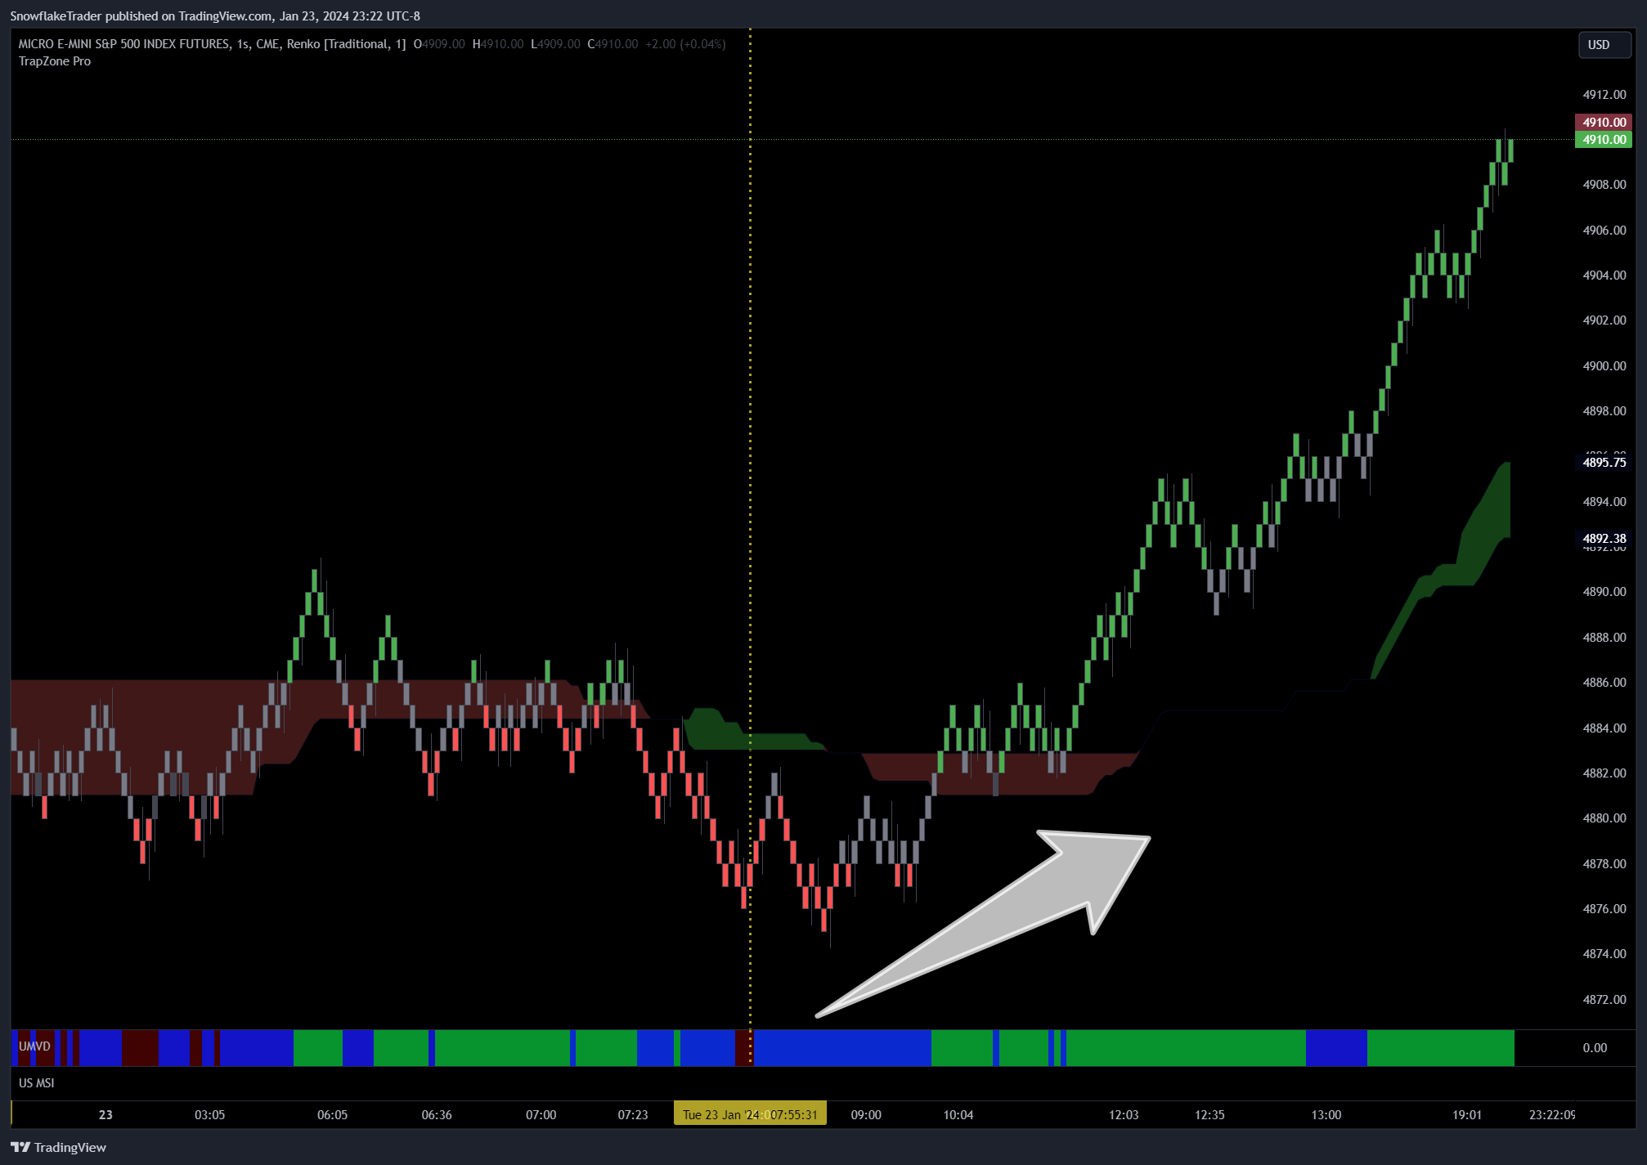Click the 4880.00 price axis label
Viewport: 1647px width, 1165px height.
[x=1604, y=818]
